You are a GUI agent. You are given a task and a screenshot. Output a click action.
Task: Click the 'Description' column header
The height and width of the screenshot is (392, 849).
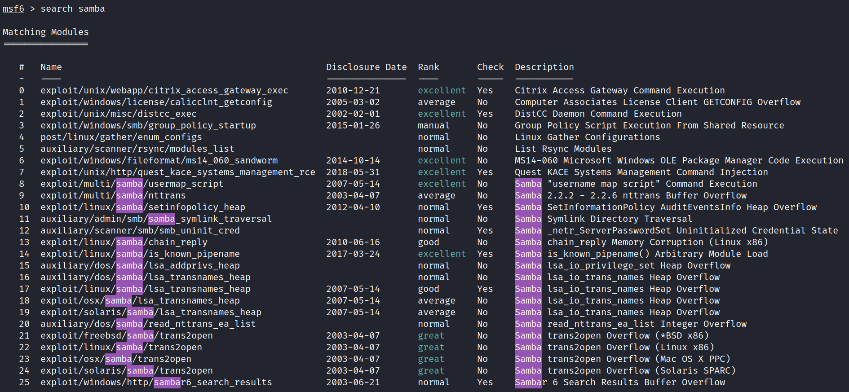544,67
